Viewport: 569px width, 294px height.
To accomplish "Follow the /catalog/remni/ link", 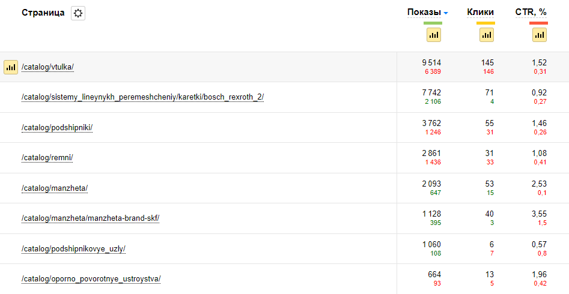I will (x=47, y=158).
